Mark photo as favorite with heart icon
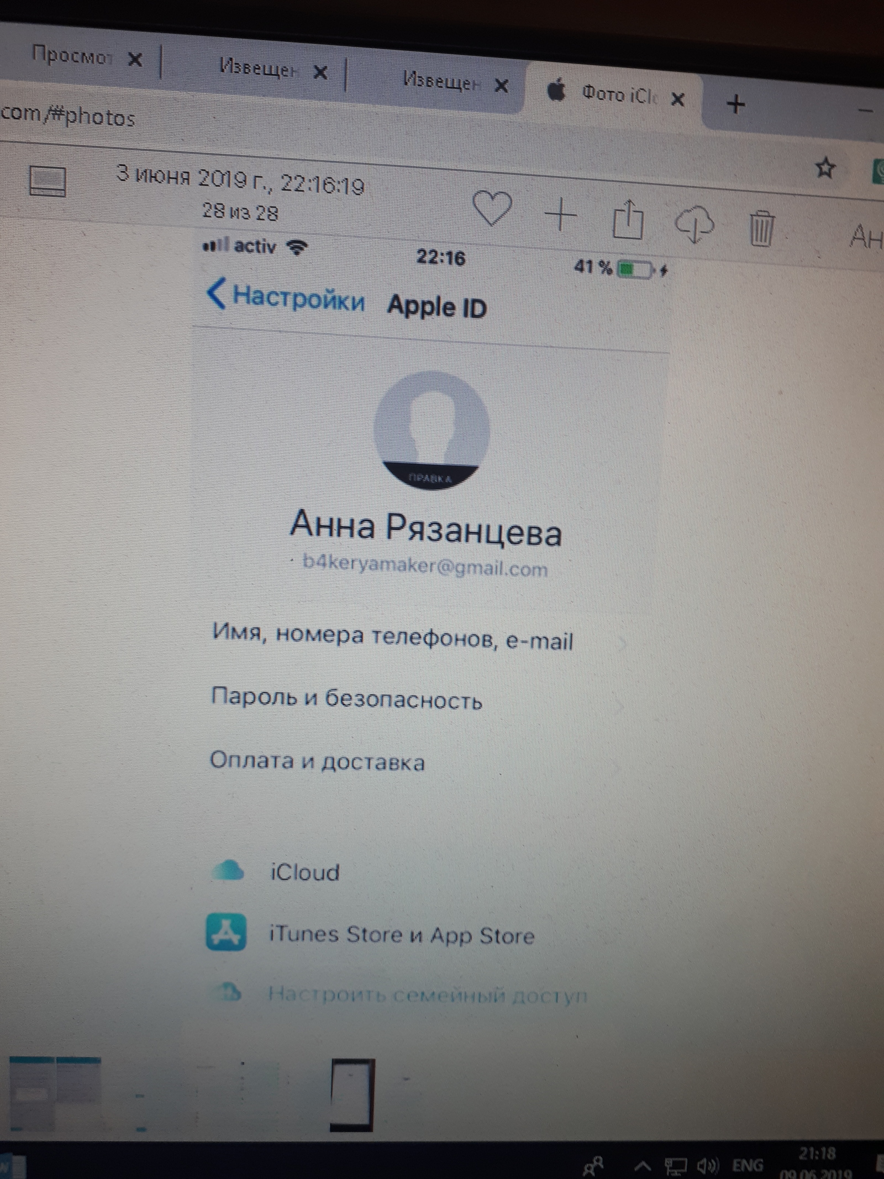884x1179 pixels. [492, 209]
